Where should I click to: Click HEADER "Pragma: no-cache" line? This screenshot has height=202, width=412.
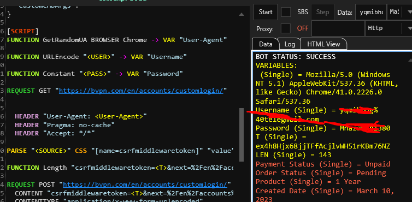64,125
